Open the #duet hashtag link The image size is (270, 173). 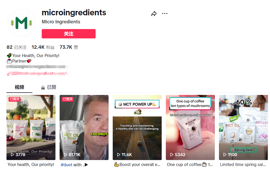pyautogui.click(x=66, y=165)
